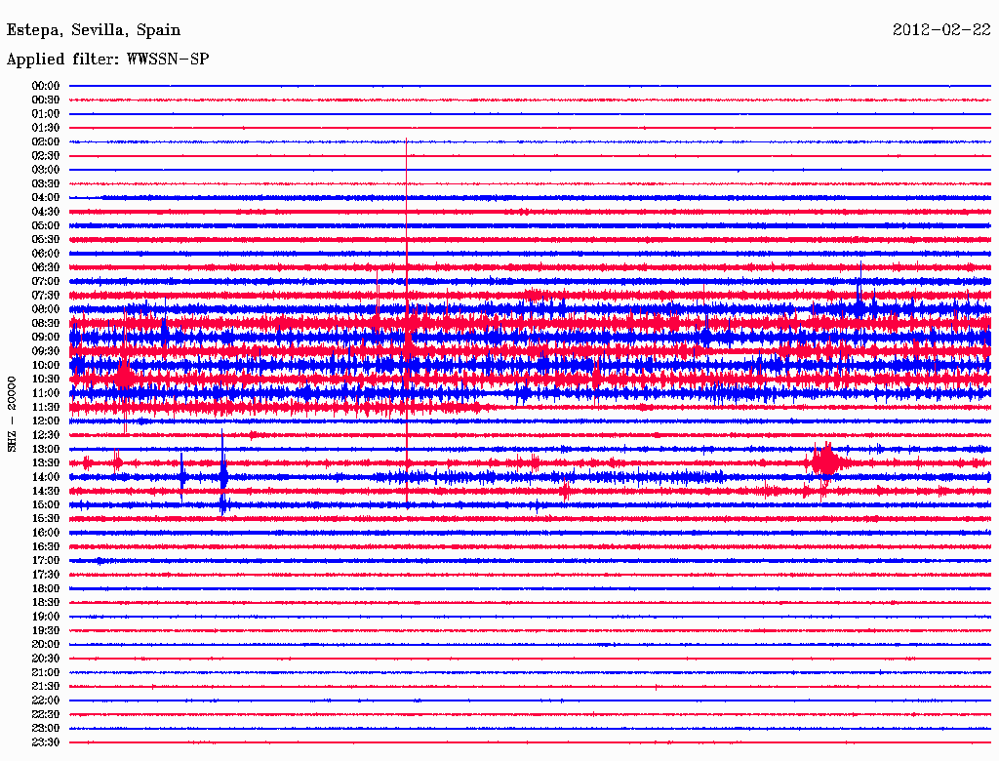Click the '14:00' time label

(45, 477)
